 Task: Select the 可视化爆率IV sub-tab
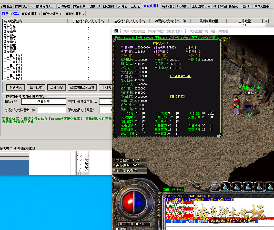75,14
